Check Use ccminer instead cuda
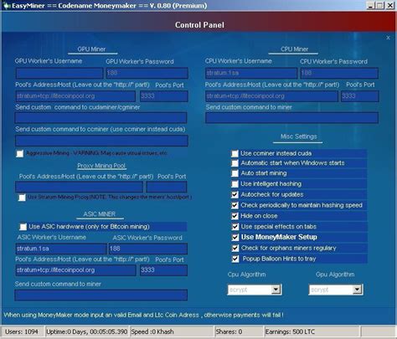Viewport: 397px width, 339px height. point(235,153)
